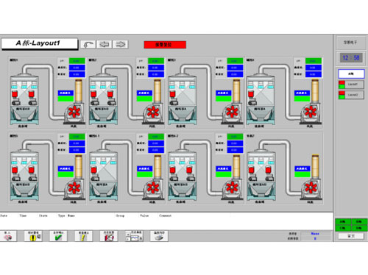The width and height of the screenshot is (368, 275).
Task: Select the white A building button
Action: 351,74
